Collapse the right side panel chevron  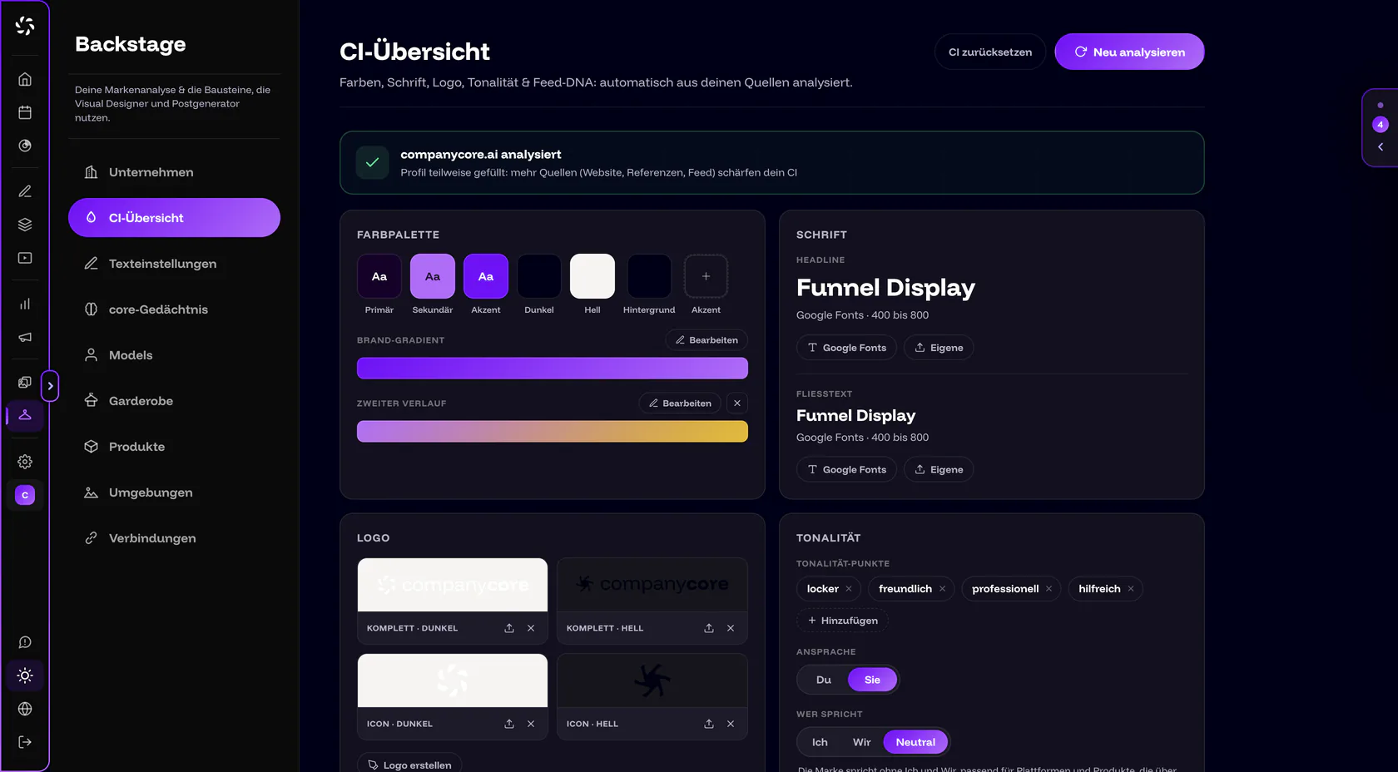[1381, 147]
